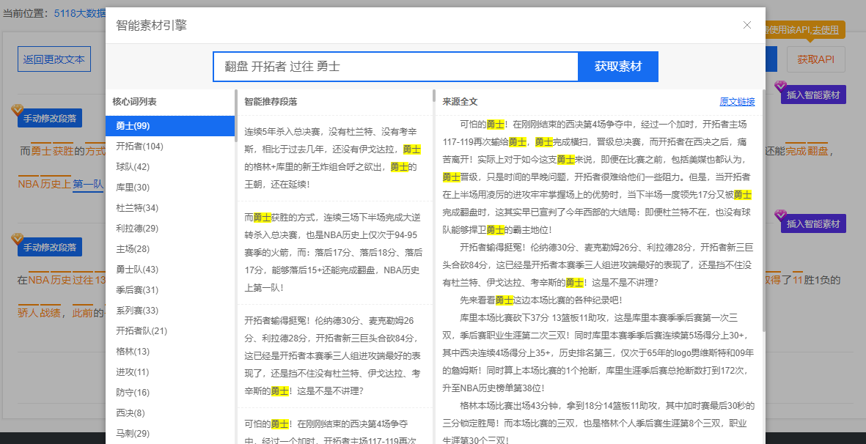The image size is (866, 444).
Task: Click the upper 插入智能素材 button
Action: tap(813, 95)
